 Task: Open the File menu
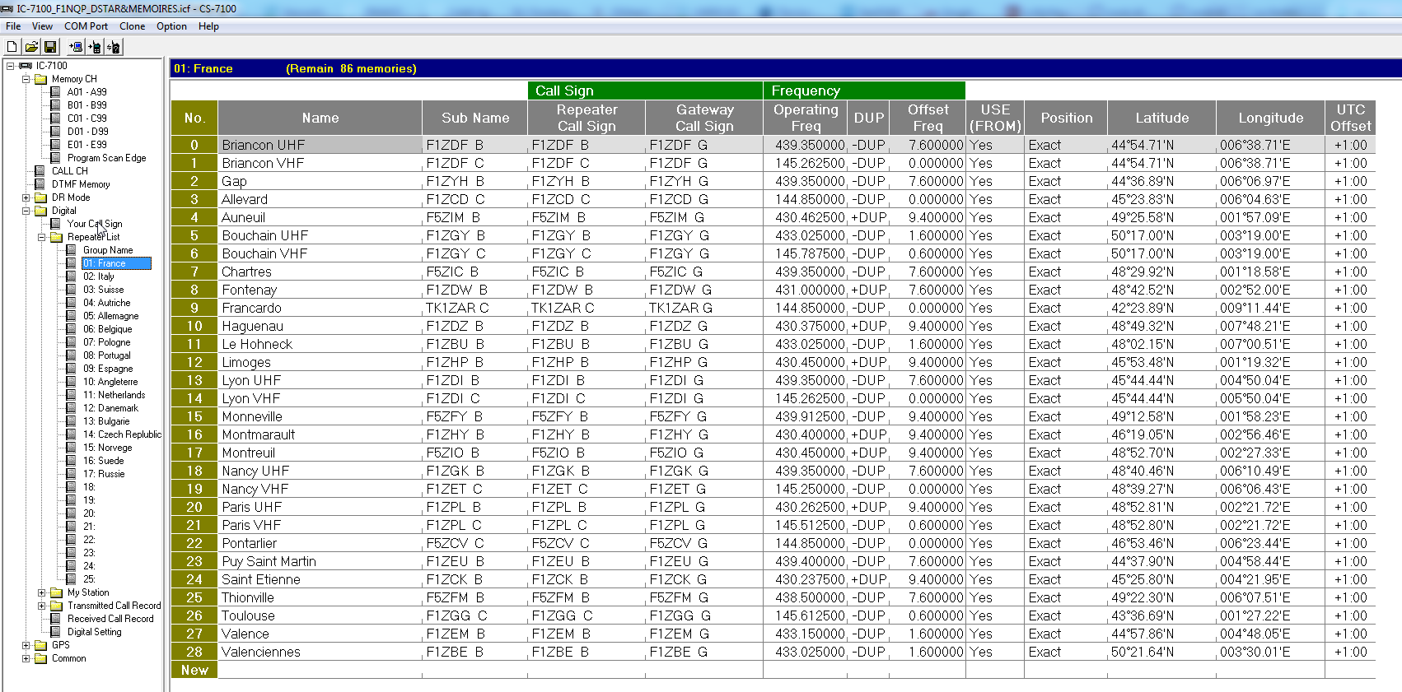click(x=13, y=26)
